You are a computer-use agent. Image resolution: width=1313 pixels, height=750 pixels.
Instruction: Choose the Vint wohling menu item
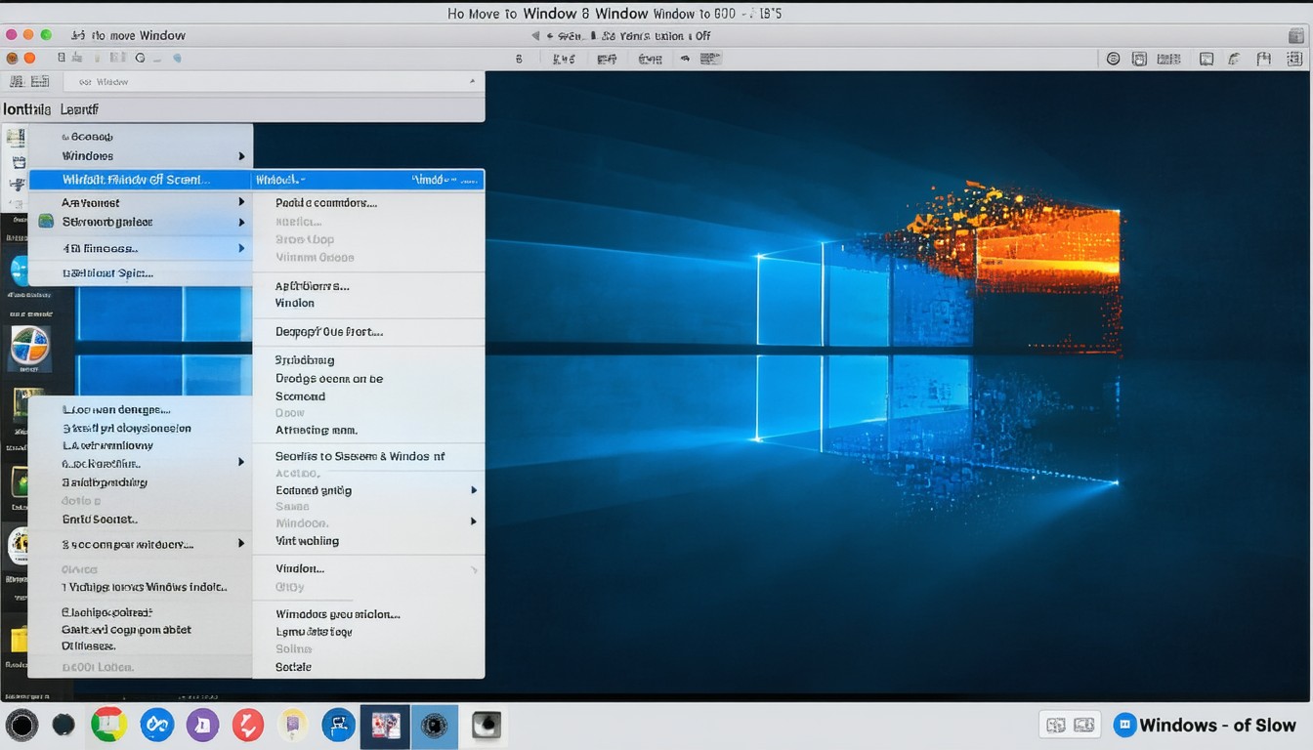click(307, 541)
